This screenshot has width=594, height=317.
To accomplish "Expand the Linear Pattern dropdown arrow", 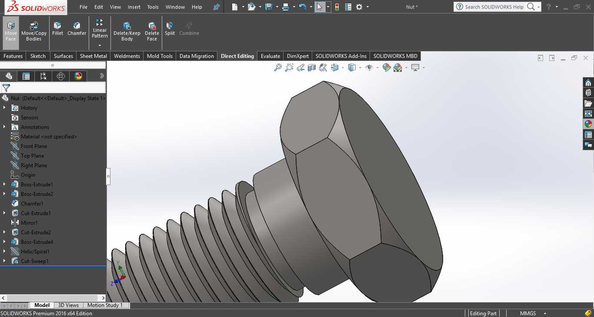I will pyautogui.click(x=100, y=45).
